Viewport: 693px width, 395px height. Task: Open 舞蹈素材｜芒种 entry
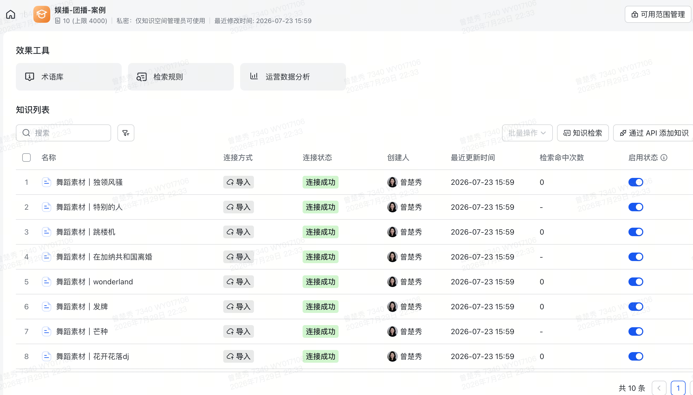pos(82,331)
